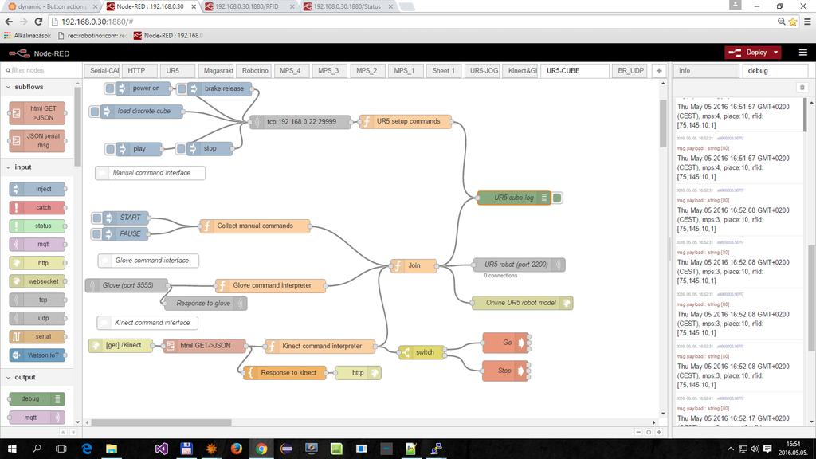This screenshot has height=459, width=816.
Task: Clear debug log with trash icon
Action: [802, 88]
